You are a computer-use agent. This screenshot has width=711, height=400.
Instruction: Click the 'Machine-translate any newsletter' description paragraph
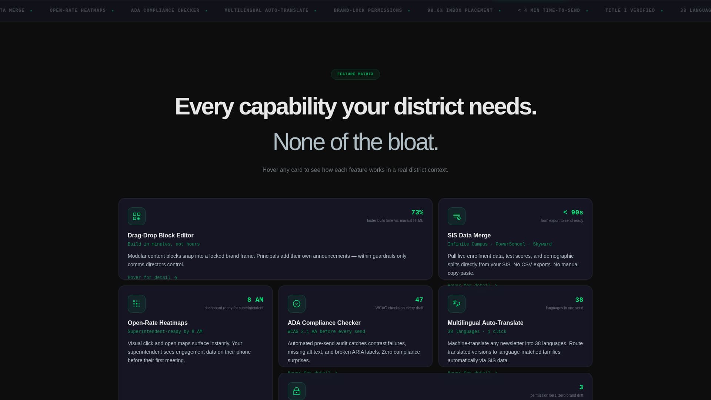tap(515, 352)
